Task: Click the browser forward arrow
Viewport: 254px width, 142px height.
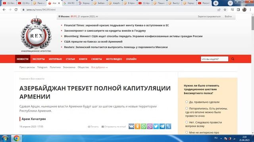Action: [x=10, y=9]
